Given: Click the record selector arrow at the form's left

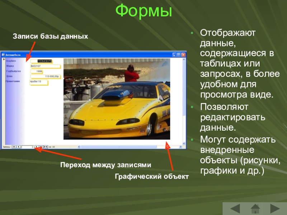Looking at the screenshot, I should click(3, 59).
